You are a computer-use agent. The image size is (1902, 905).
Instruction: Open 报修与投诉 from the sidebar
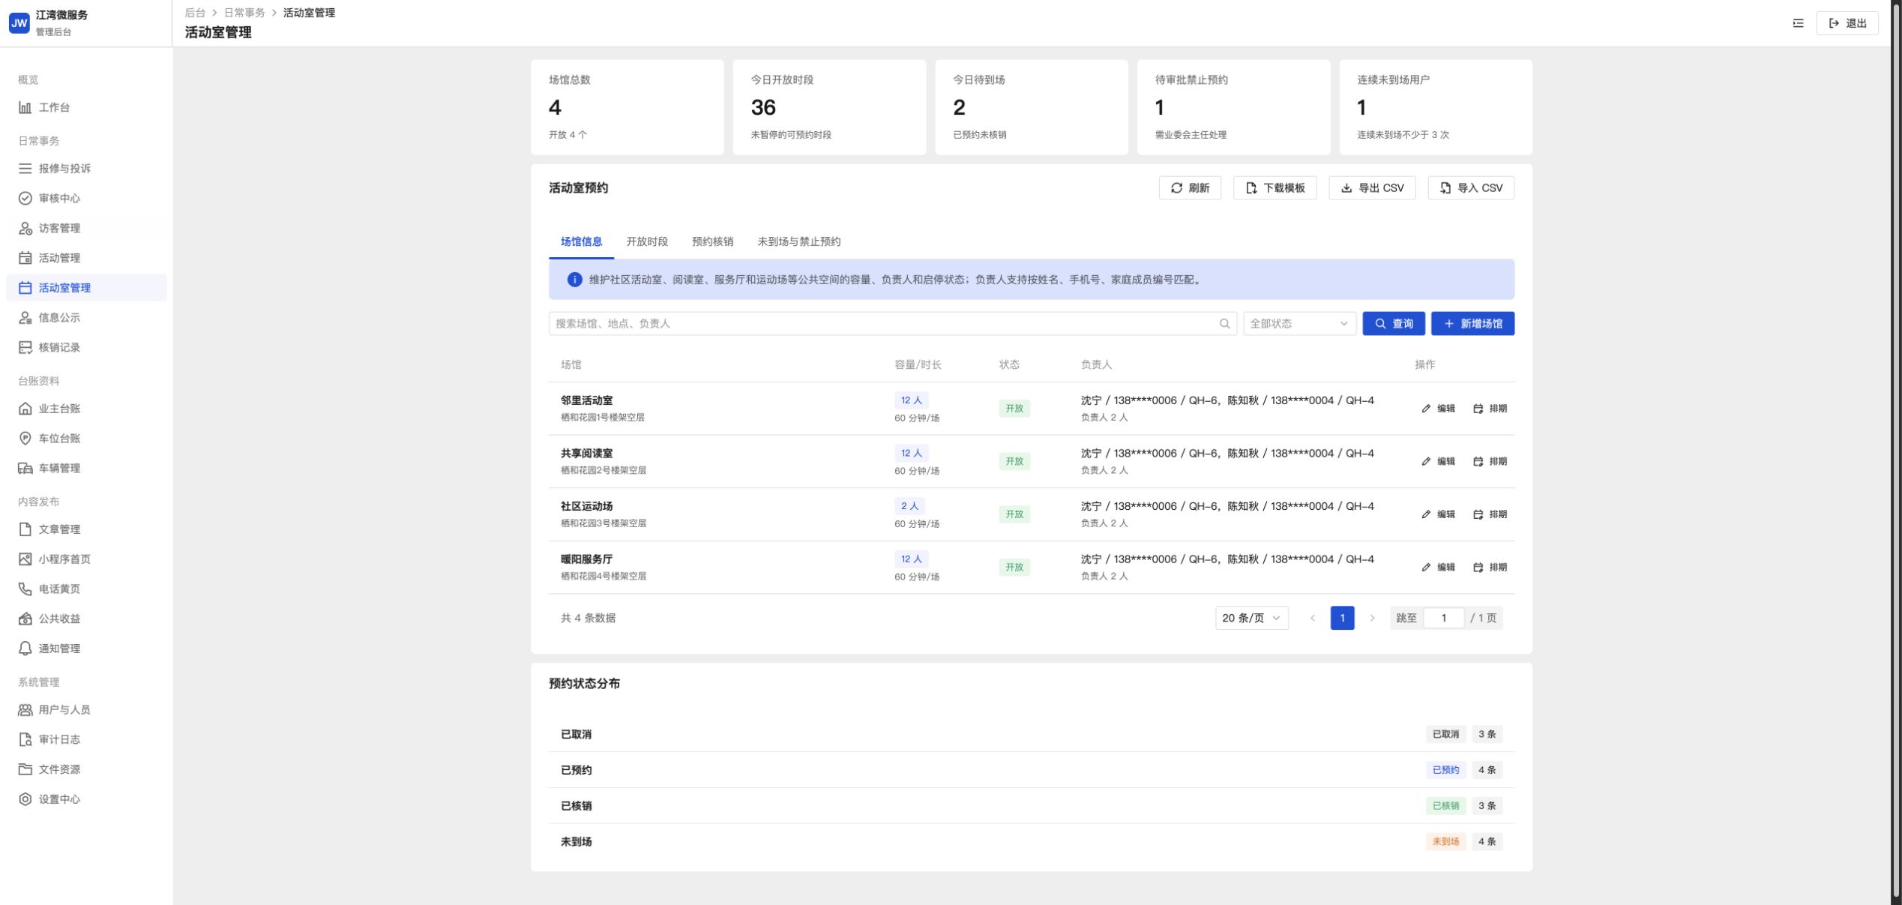86,169
